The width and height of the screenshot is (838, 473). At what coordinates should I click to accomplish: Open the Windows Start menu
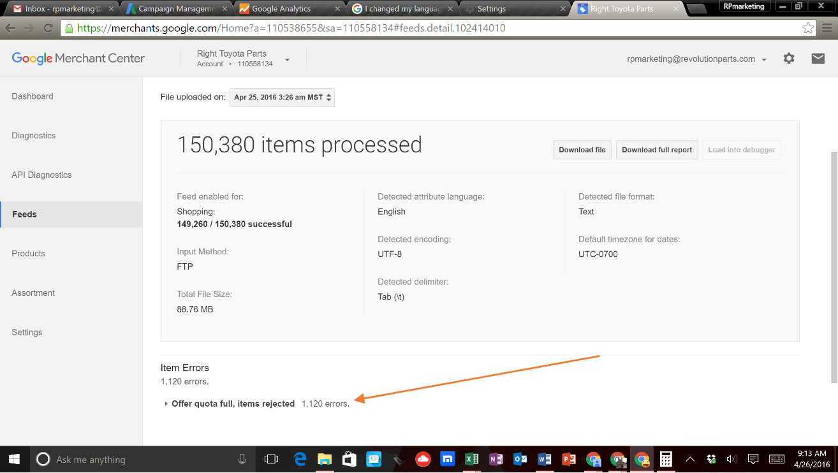[14, 459]
